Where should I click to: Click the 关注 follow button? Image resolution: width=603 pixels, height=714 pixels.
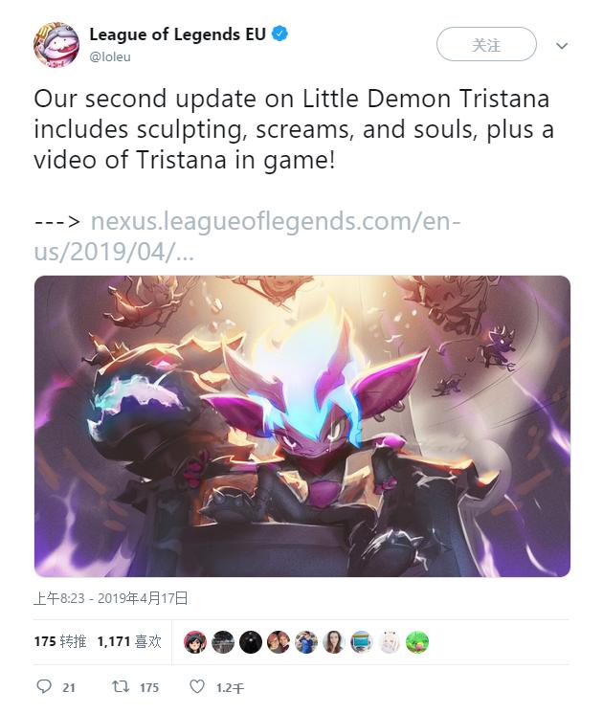486,44
